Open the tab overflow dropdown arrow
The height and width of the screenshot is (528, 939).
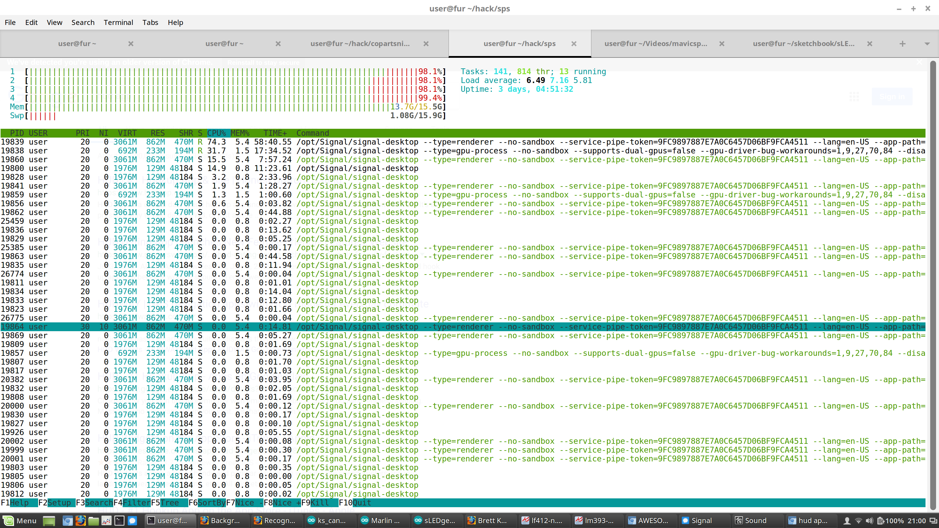[929, 43]
